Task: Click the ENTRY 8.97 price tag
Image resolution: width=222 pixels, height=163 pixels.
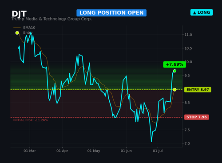Action: point(198,90)
